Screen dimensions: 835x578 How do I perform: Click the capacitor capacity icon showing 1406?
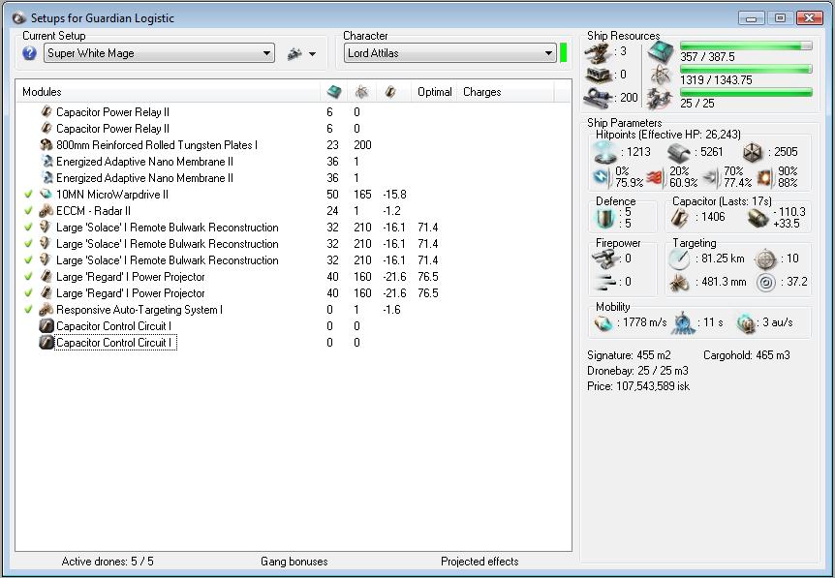point(679,217)
